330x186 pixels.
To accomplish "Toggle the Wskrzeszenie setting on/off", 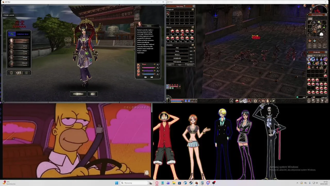I will pyautogui.click(x=191, y=62).
